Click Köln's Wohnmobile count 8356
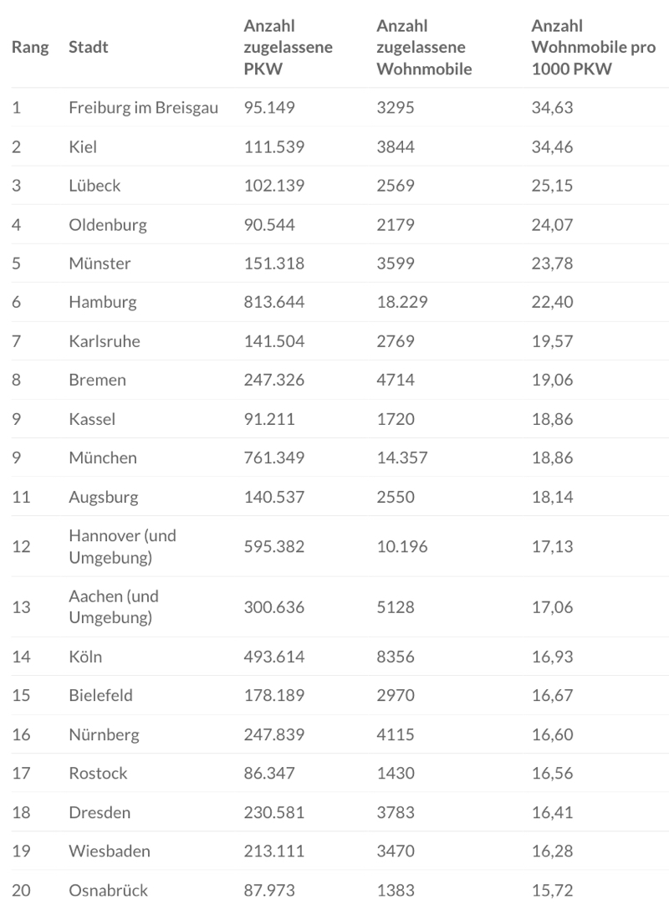Viewport: 669px width, 905px height. click(396, 657)
